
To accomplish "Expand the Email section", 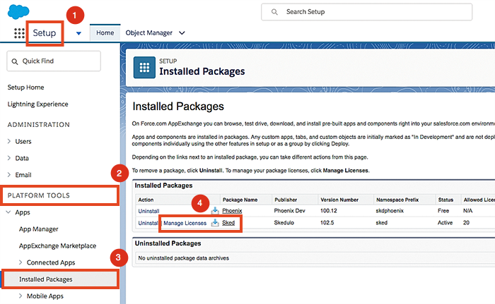I will point(9,175).
